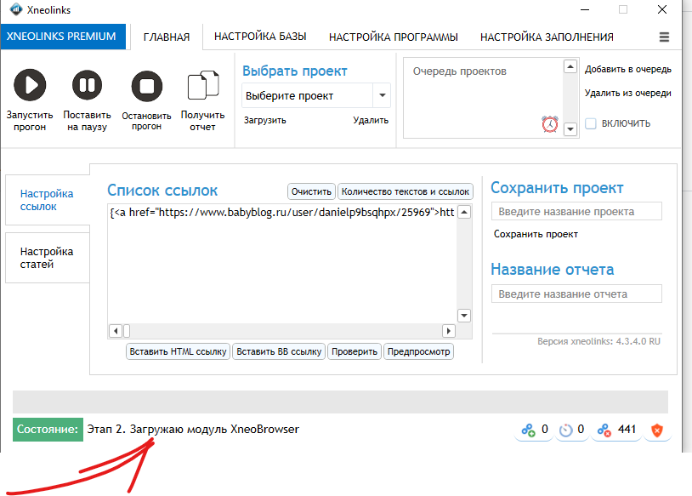Focus the Введите название проекта field

pyautogui.click(x=576, y=212)
